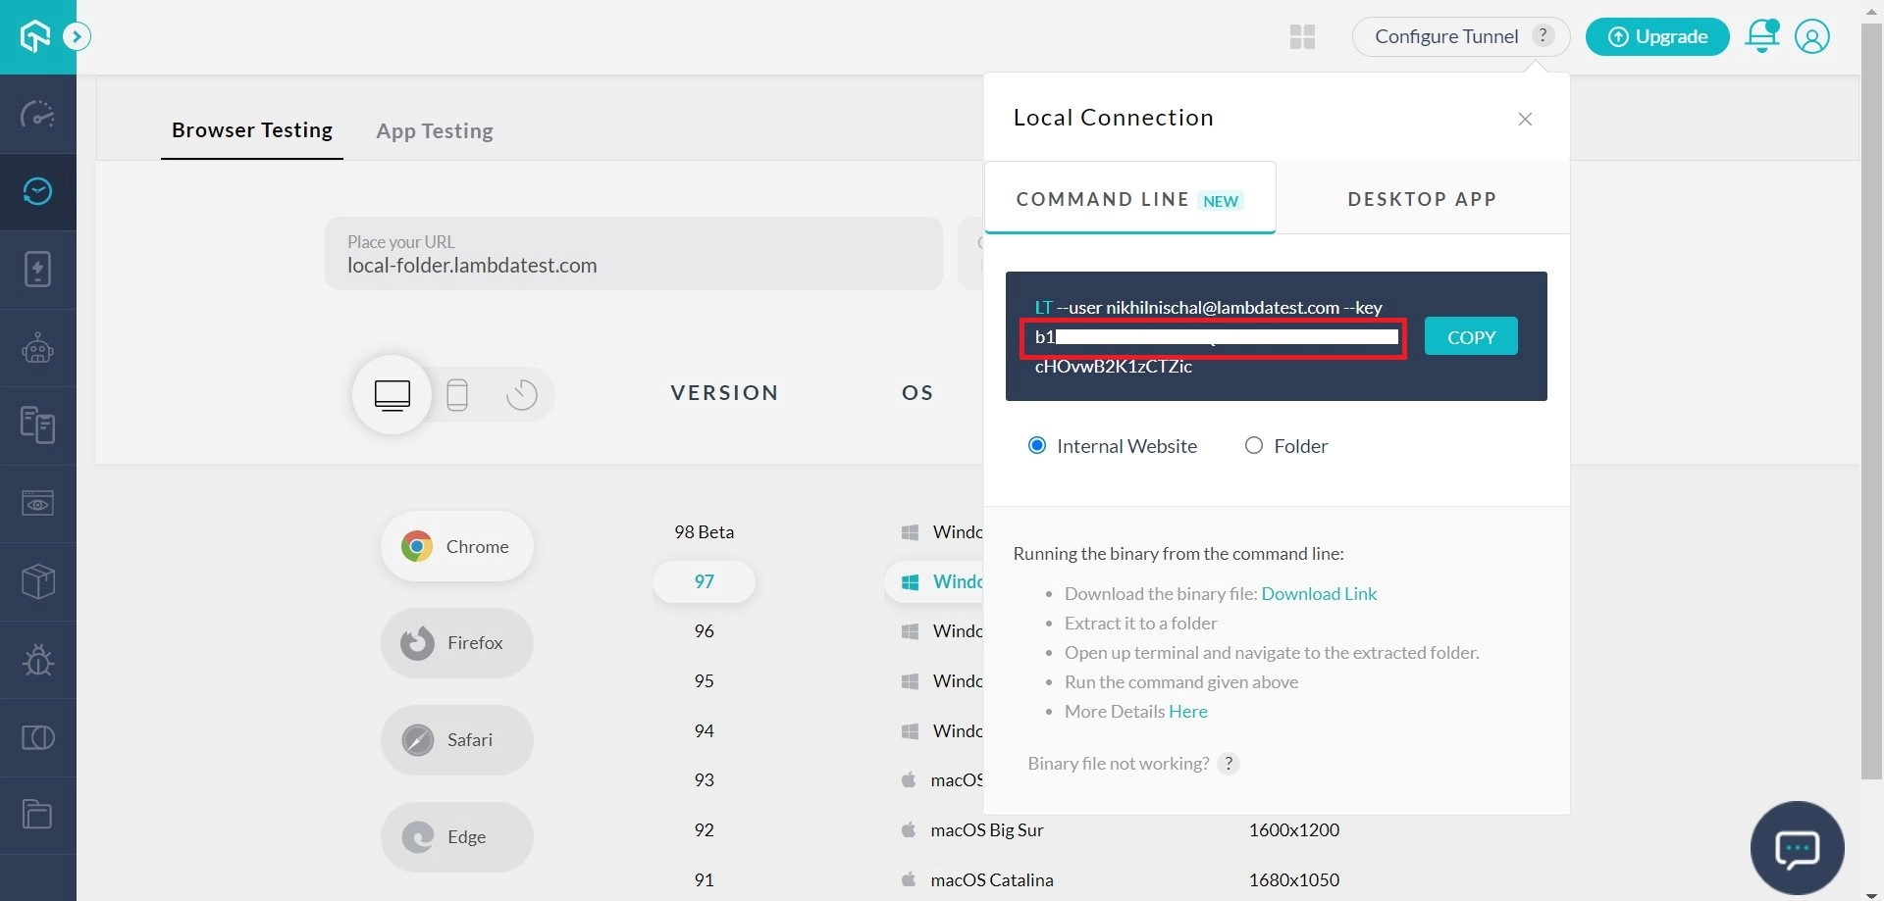Viewport: 1884px width, 901px height.
Task: Open the automation robot icon in sidebar
Action: 37,348
